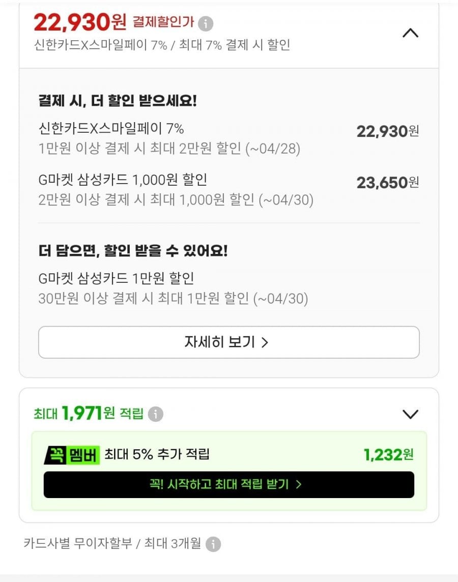
Task: Select G마켓 삼성카드 1,000원 할인 option
Action: click(122, 180)
